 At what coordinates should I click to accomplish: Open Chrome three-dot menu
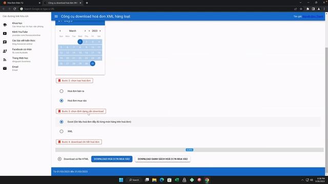pyautogui.click(x=324, y=9)
